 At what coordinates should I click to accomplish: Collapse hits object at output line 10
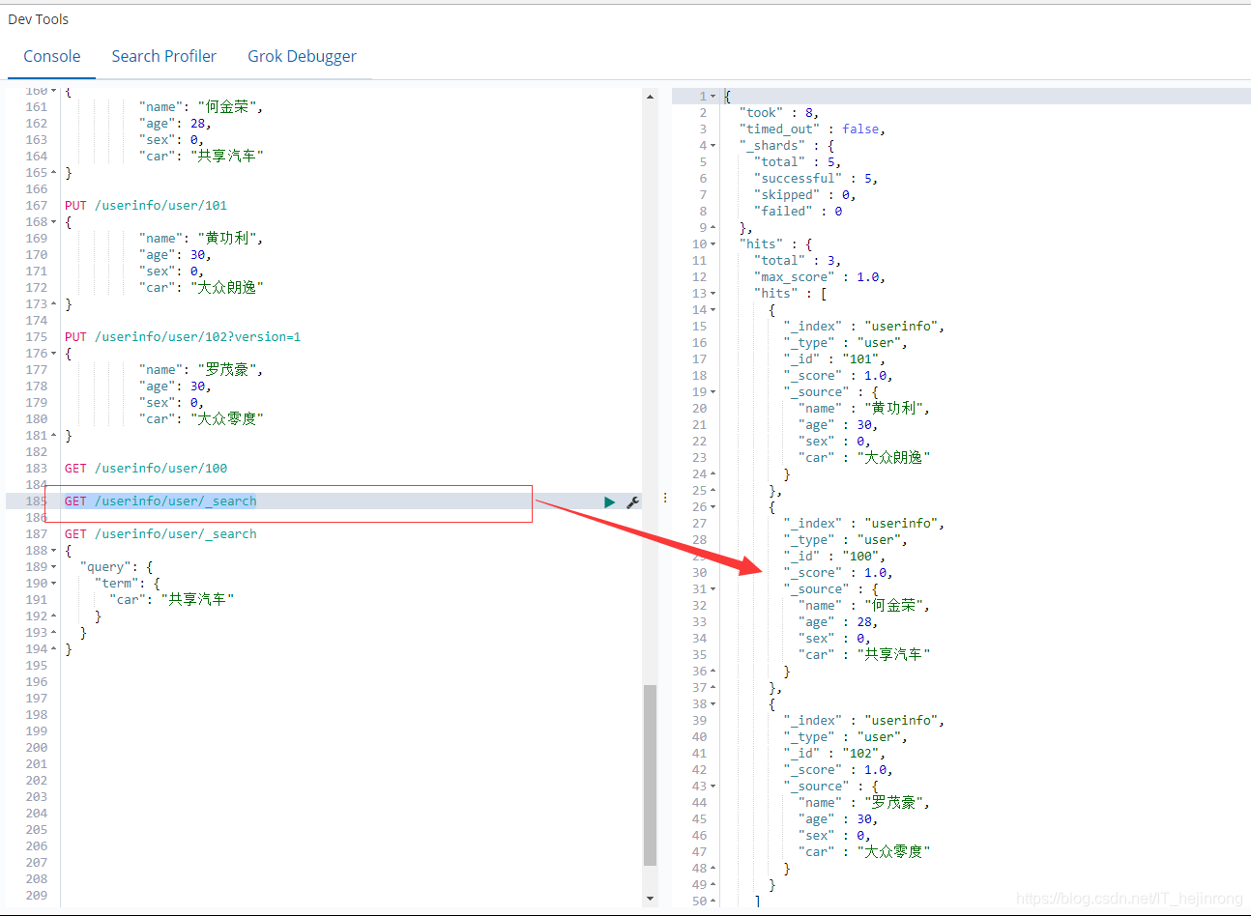click(713, 244)
